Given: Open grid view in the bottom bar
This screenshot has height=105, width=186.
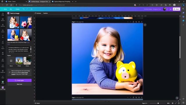Looking at the screenshot, I should click(x=173, y=103).
